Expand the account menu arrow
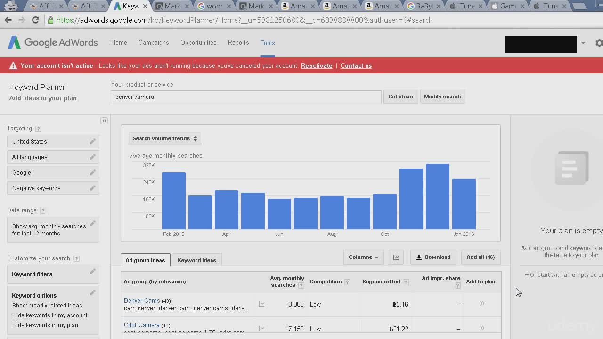Image resolution: width=603 pixels, height=339 pixels. [583, 43]
